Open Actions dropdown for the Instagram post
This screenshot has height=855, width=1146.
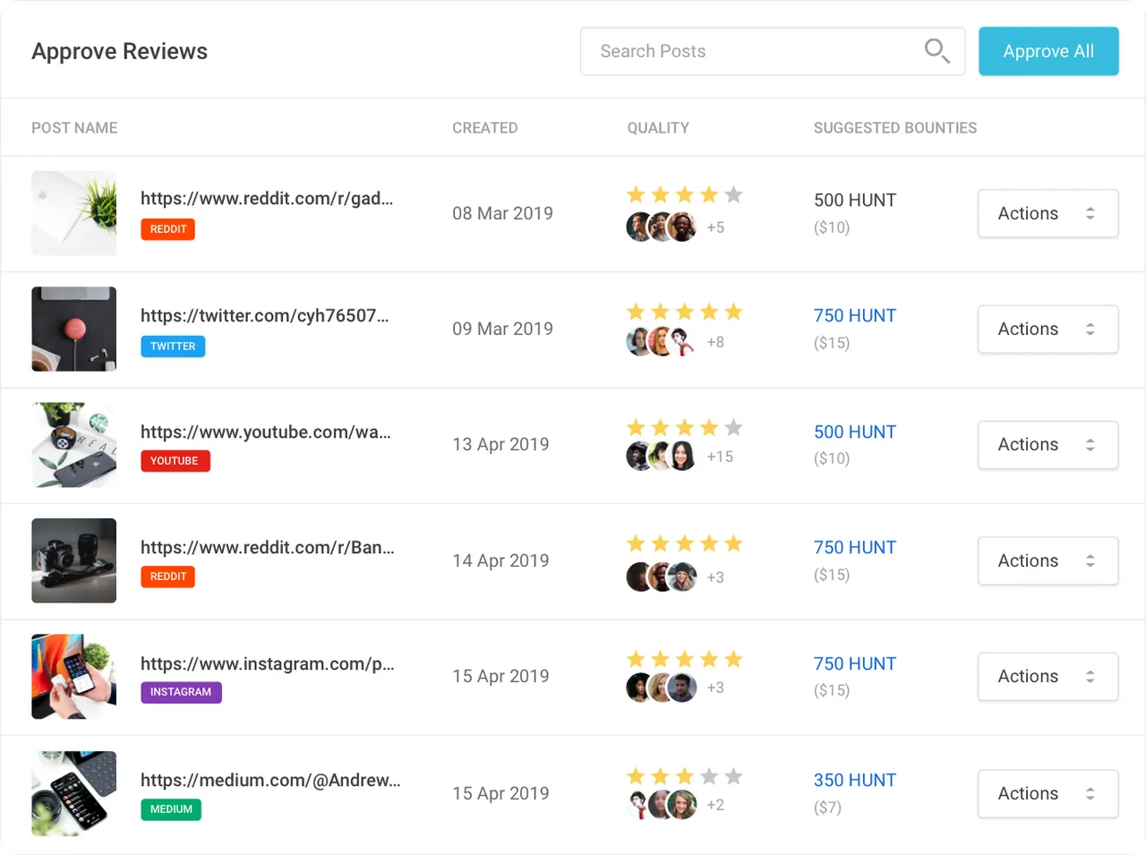[x=1048, y=676]
